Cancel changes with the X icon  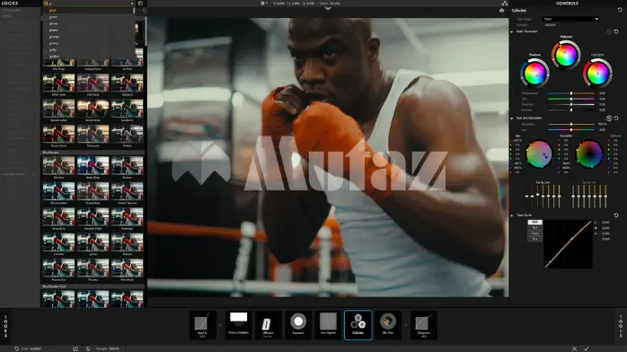pyautogui.click(x=574, y=348)
